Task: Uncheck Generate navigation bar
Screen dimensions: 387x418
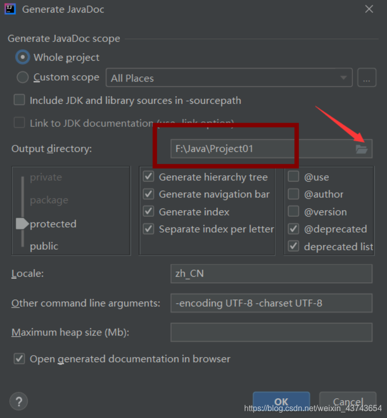Action: point(148,194)
